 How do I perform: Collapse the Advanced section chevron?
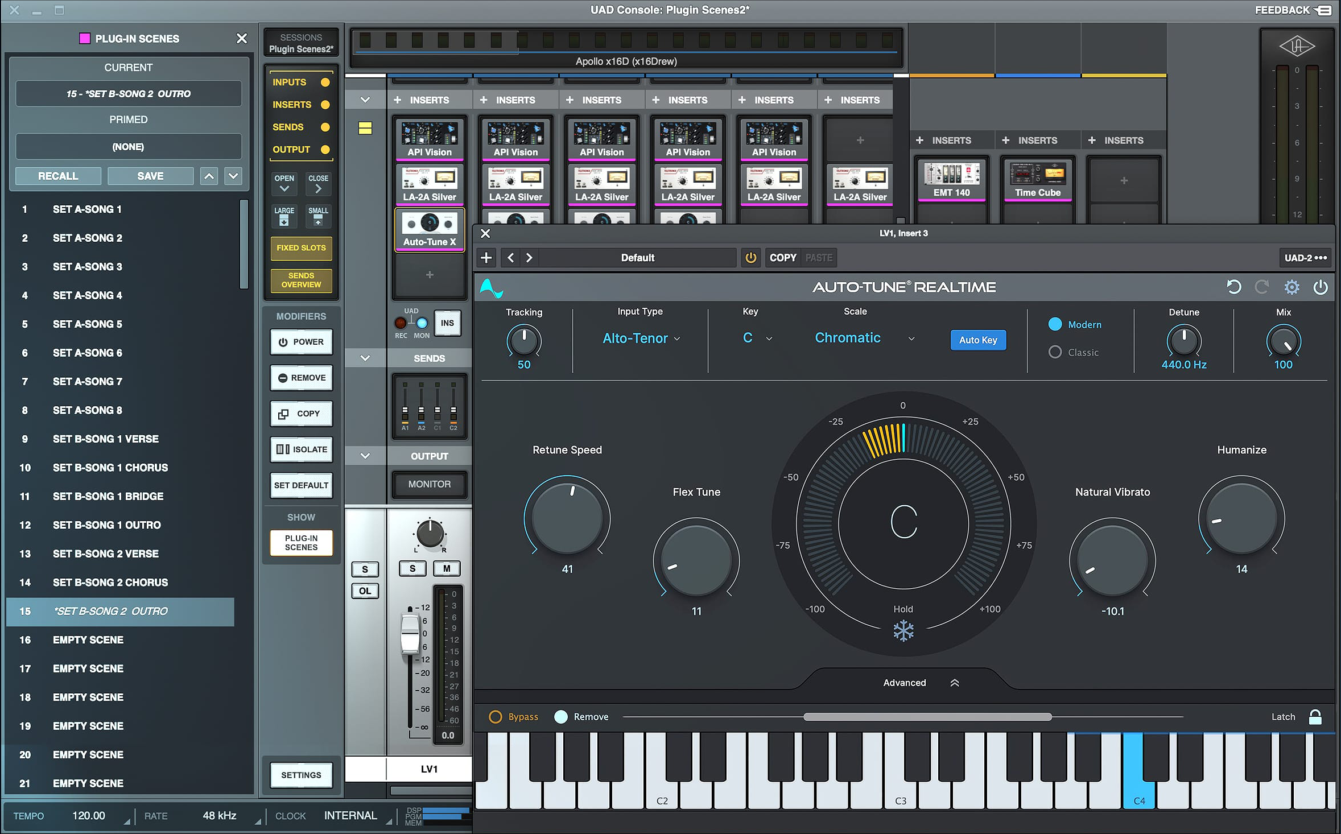[x=955, y=683]
